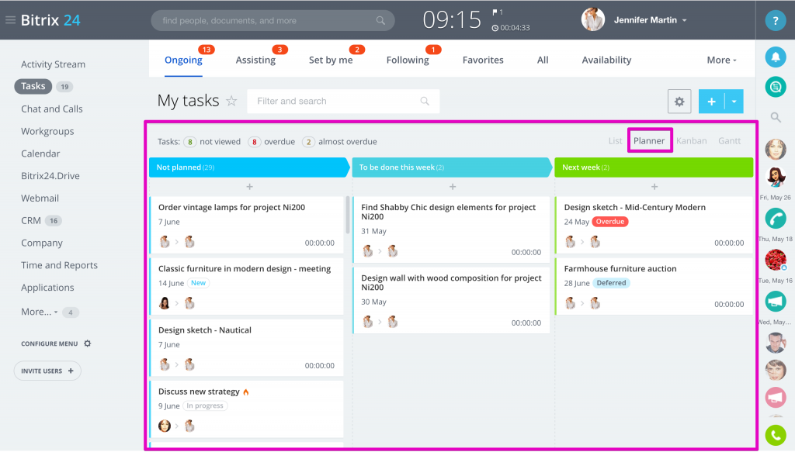Open Chat and Calls
This screenshot has width=795, height=452.
click(52, 109)
